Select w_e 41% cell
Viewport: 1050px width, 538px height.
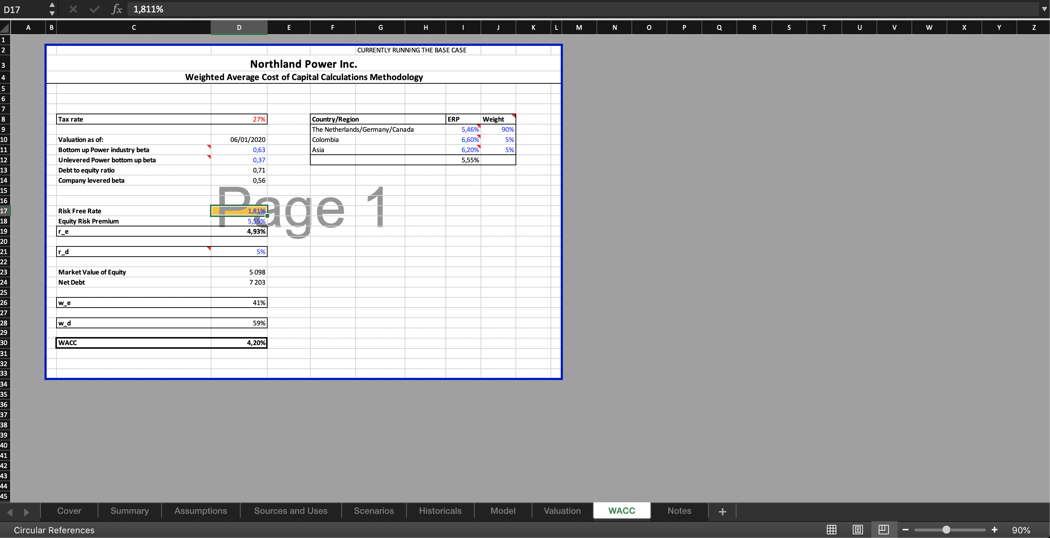click(239, 302)
